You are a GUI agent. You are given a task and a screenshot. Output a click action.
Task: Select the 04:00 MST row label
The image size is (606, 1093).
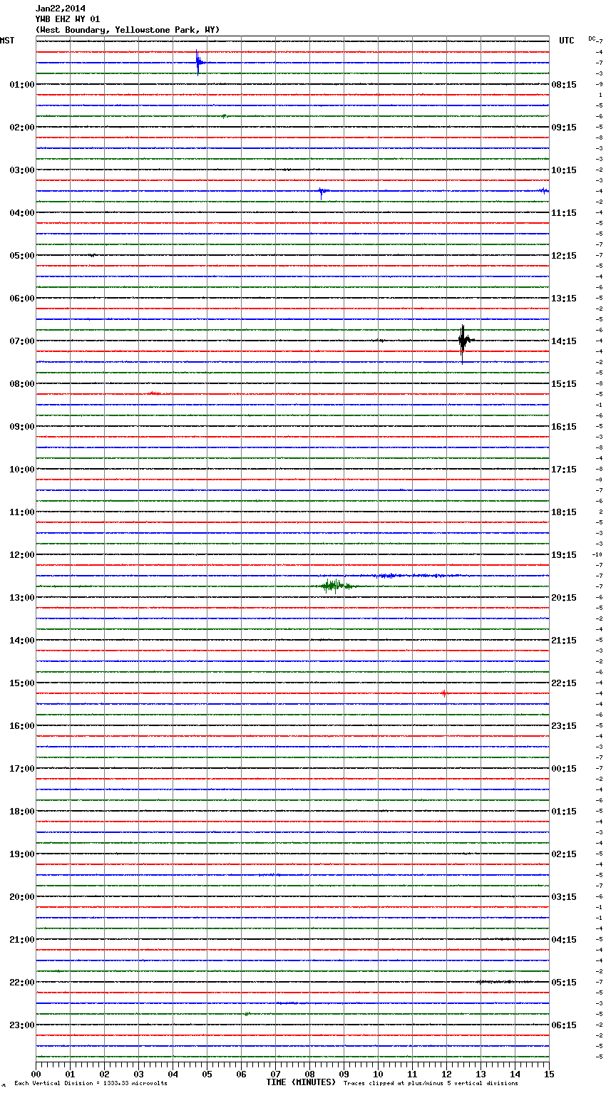click(x=21, y=213)
